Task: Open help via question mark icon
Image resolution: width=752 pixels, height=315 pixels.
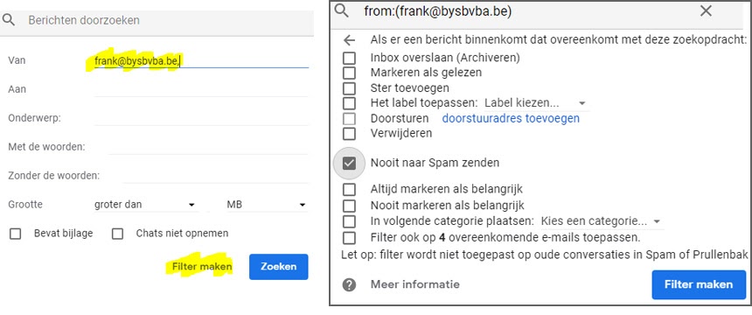Action: (349, 284)
